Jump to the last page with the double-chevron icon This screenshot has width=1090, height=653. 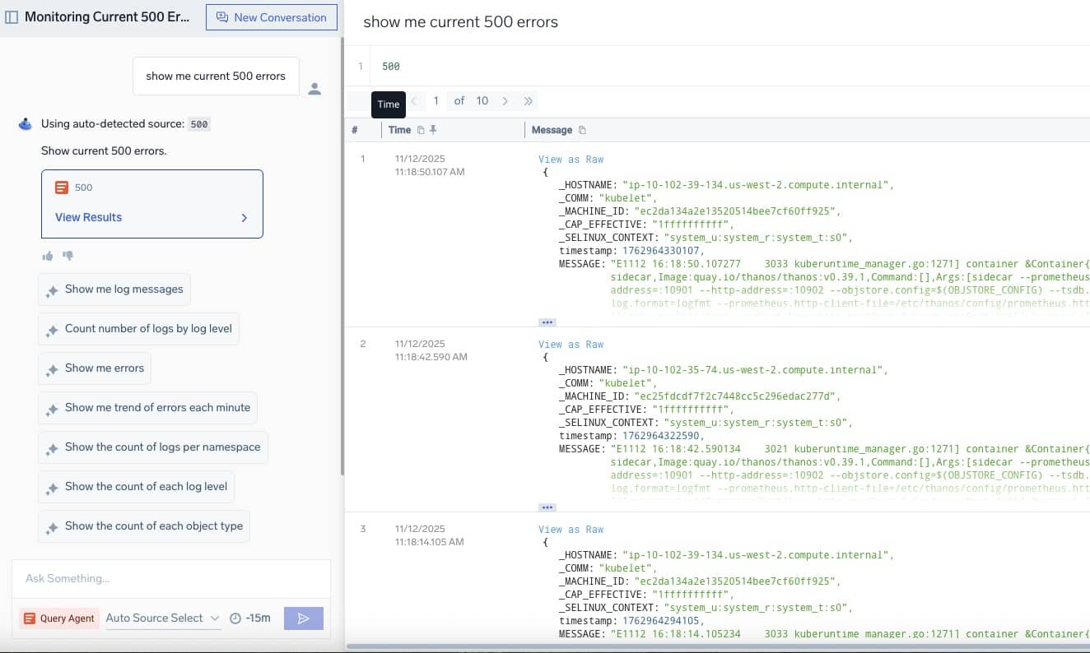[x=529, y=100]
